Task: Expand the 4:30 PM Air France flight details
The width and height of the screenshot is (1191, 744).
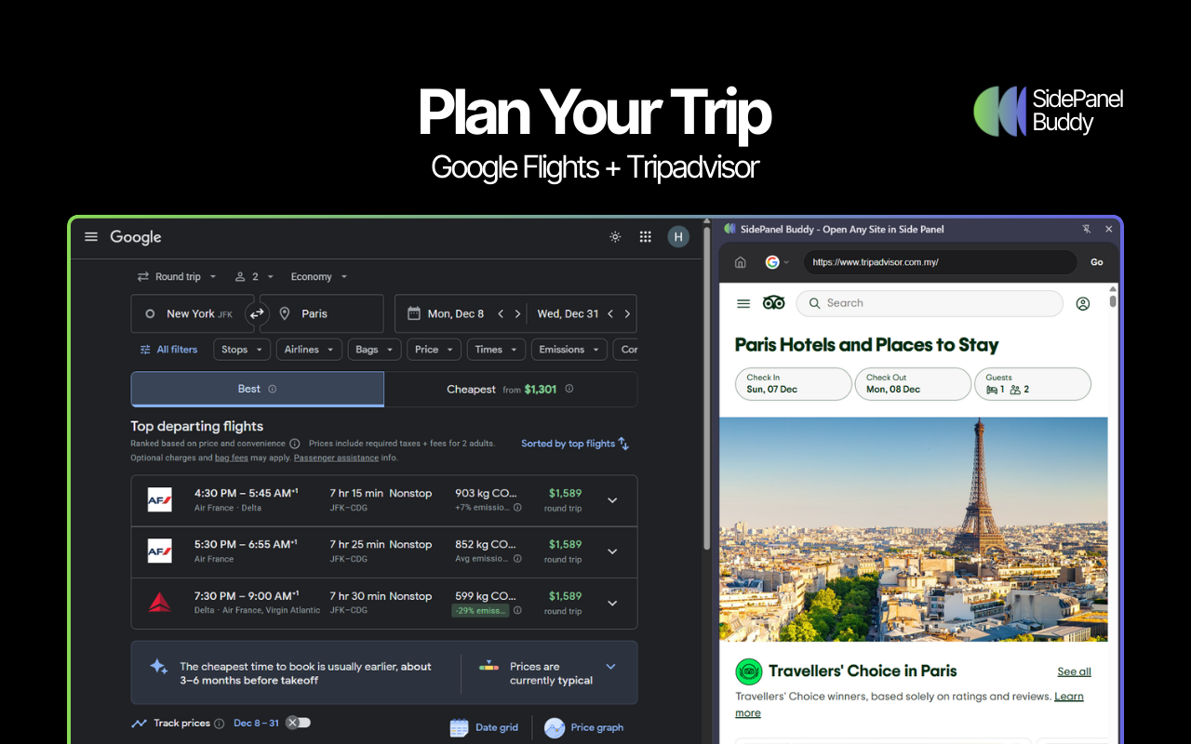Action: pos(612,500)
